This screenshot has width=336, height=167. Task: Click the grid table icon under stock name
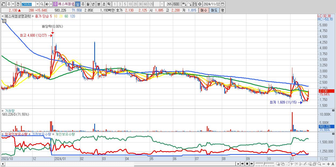[x=4, y=21]
